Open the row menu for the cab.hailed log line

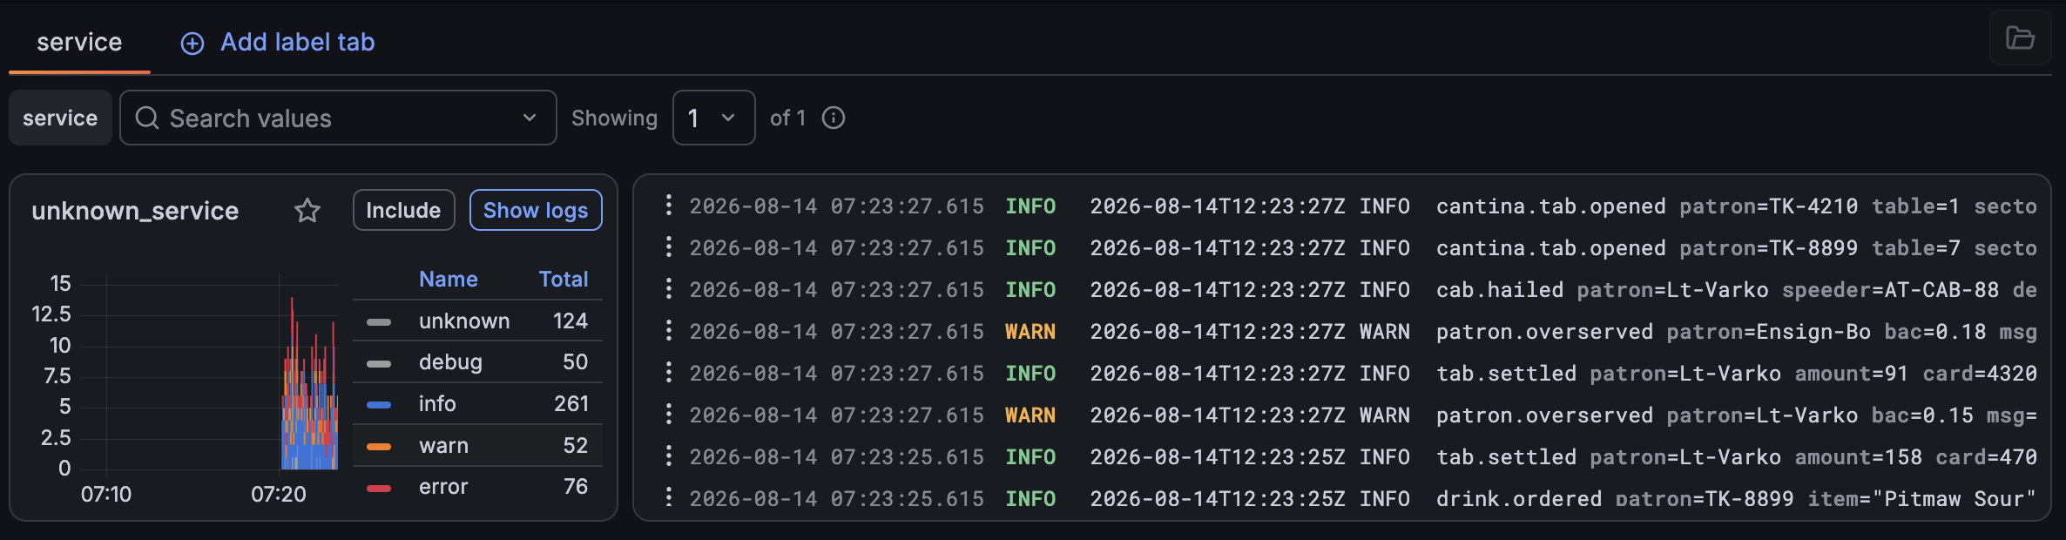point(669,289)
